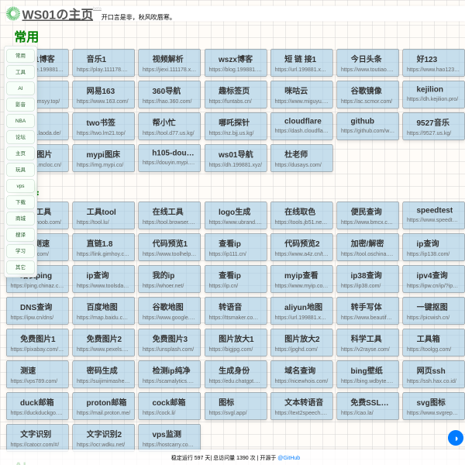The image size is (465, 465).
Task: Open the proton邮箱 card
Action: 103,406
